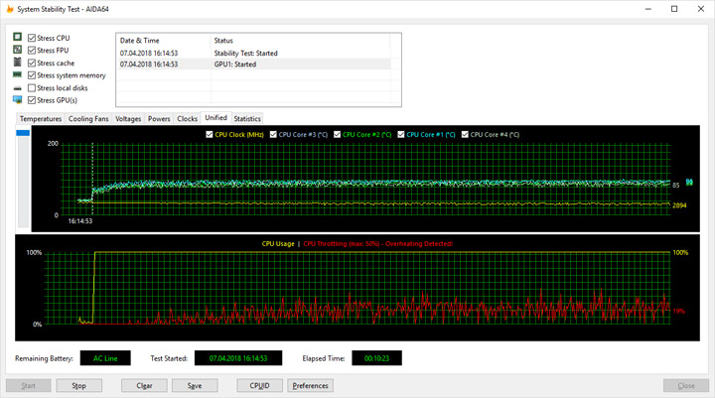The height and width of the screenshot is (398, 715).
Task: Maximize the System Stability Test window
Action: pos(674,9)
